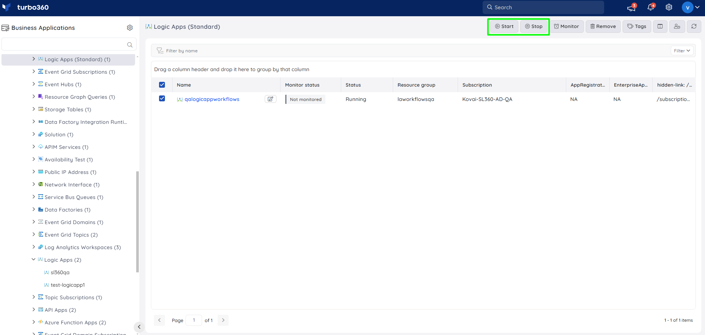
Task: Expand Logic Apps (Standard) tree node
Action: [34, 59]
